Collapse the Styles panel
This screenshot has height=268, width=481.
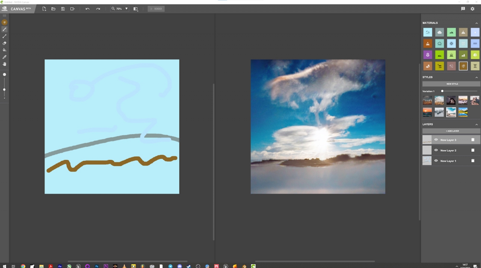(476, 77)
